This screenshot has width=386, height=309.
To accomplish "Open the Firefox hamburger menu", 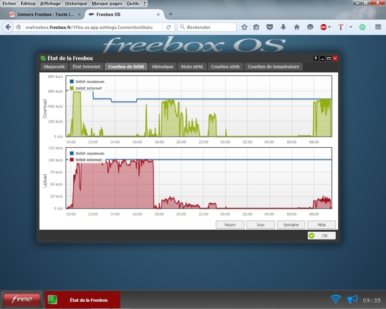I will coord(378,27).
